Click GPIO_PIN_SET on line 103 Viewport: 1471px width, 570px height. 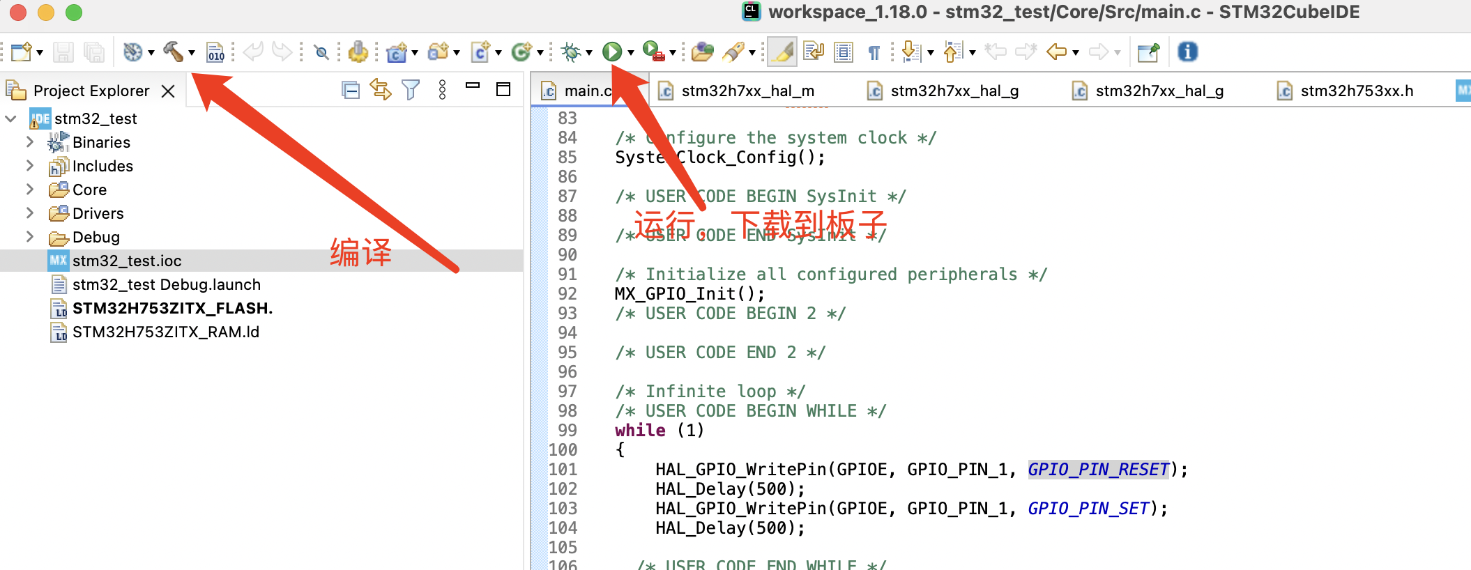tap(1088, 509)
